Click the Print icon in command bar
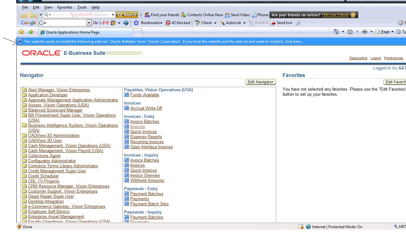This screenshot has width=406, height=244. tap(365, 32)
